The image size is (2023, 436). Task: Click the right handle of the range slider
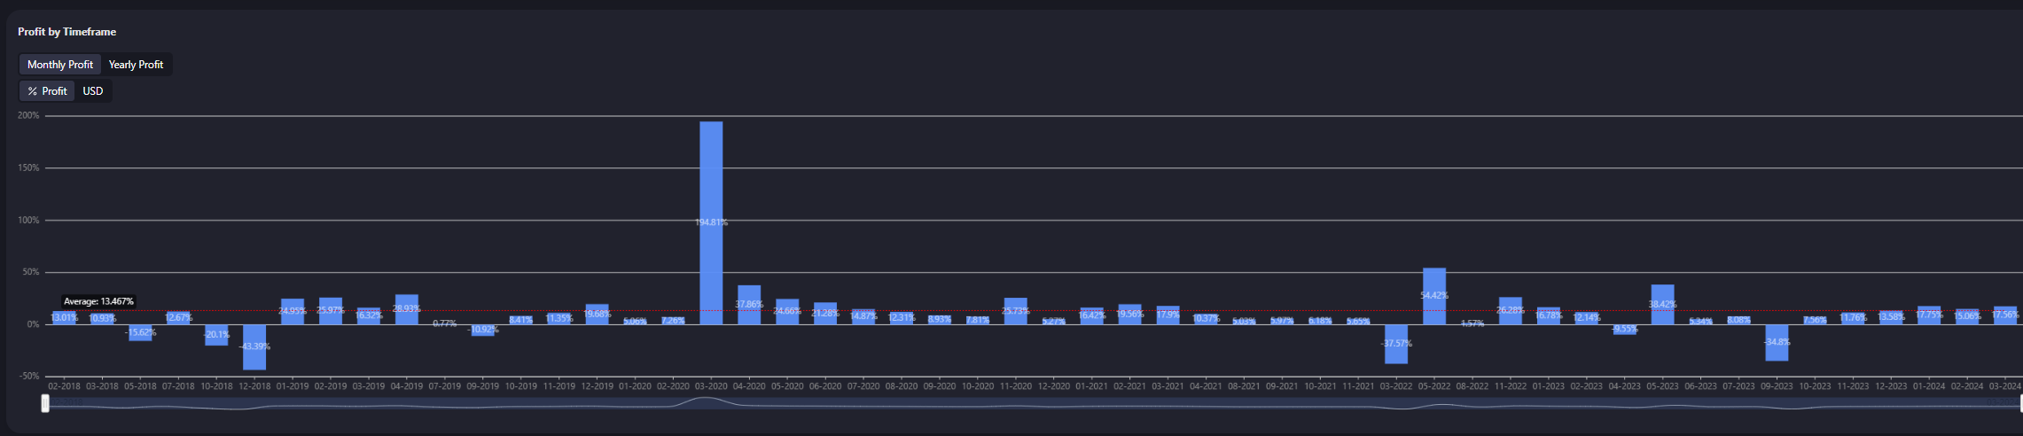(x=2020, y=404)
